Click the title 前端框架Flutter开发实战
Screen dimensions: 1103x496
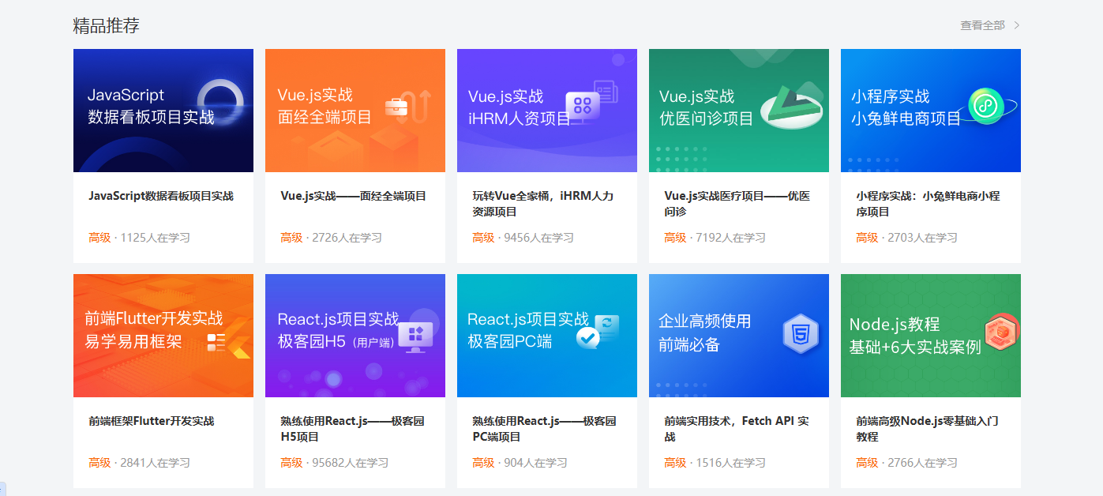[152, 421]
